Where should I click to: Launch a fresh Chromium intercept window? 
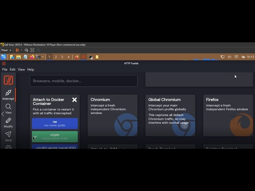pos(112,115)
